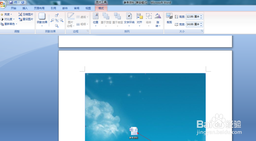This screenshot has width=256, height=141.
Task: Nudge shadow left
Action: (x=52, y=21)
